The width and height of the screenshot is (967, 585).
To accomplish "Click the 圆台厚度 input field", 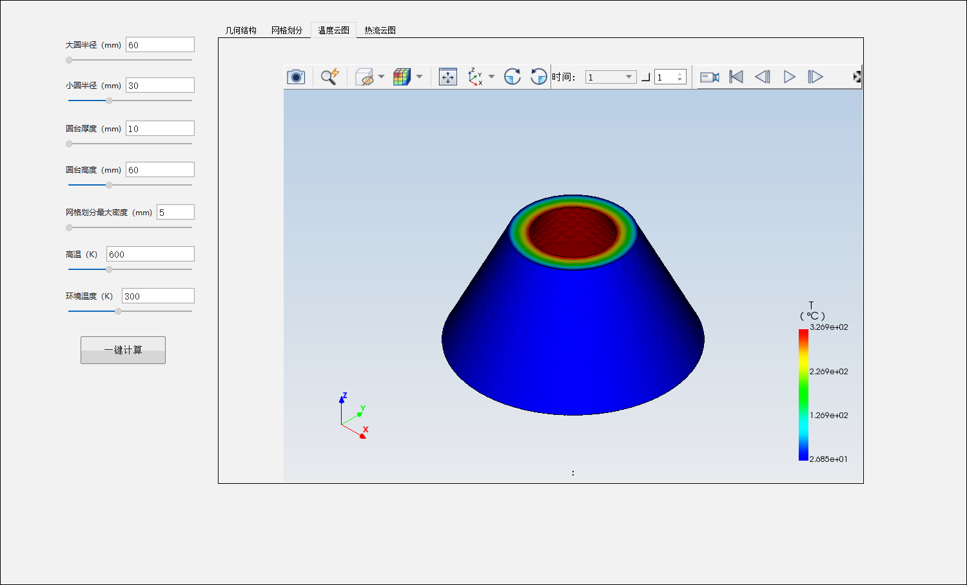I will 160,128.
